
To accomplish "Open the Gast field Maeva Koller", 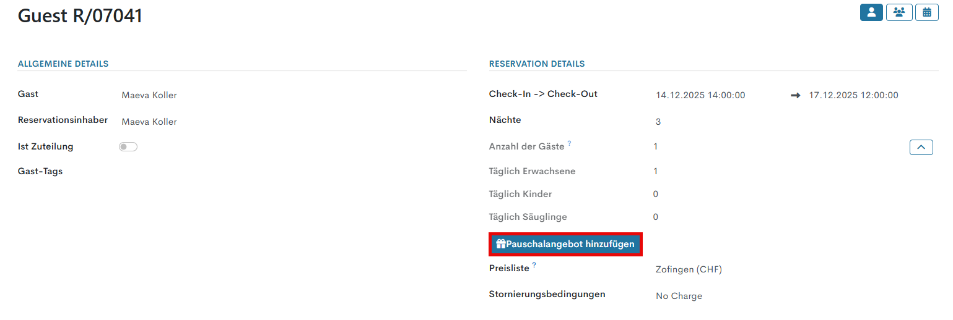I will pyautogui.click(x=149, y=95).
